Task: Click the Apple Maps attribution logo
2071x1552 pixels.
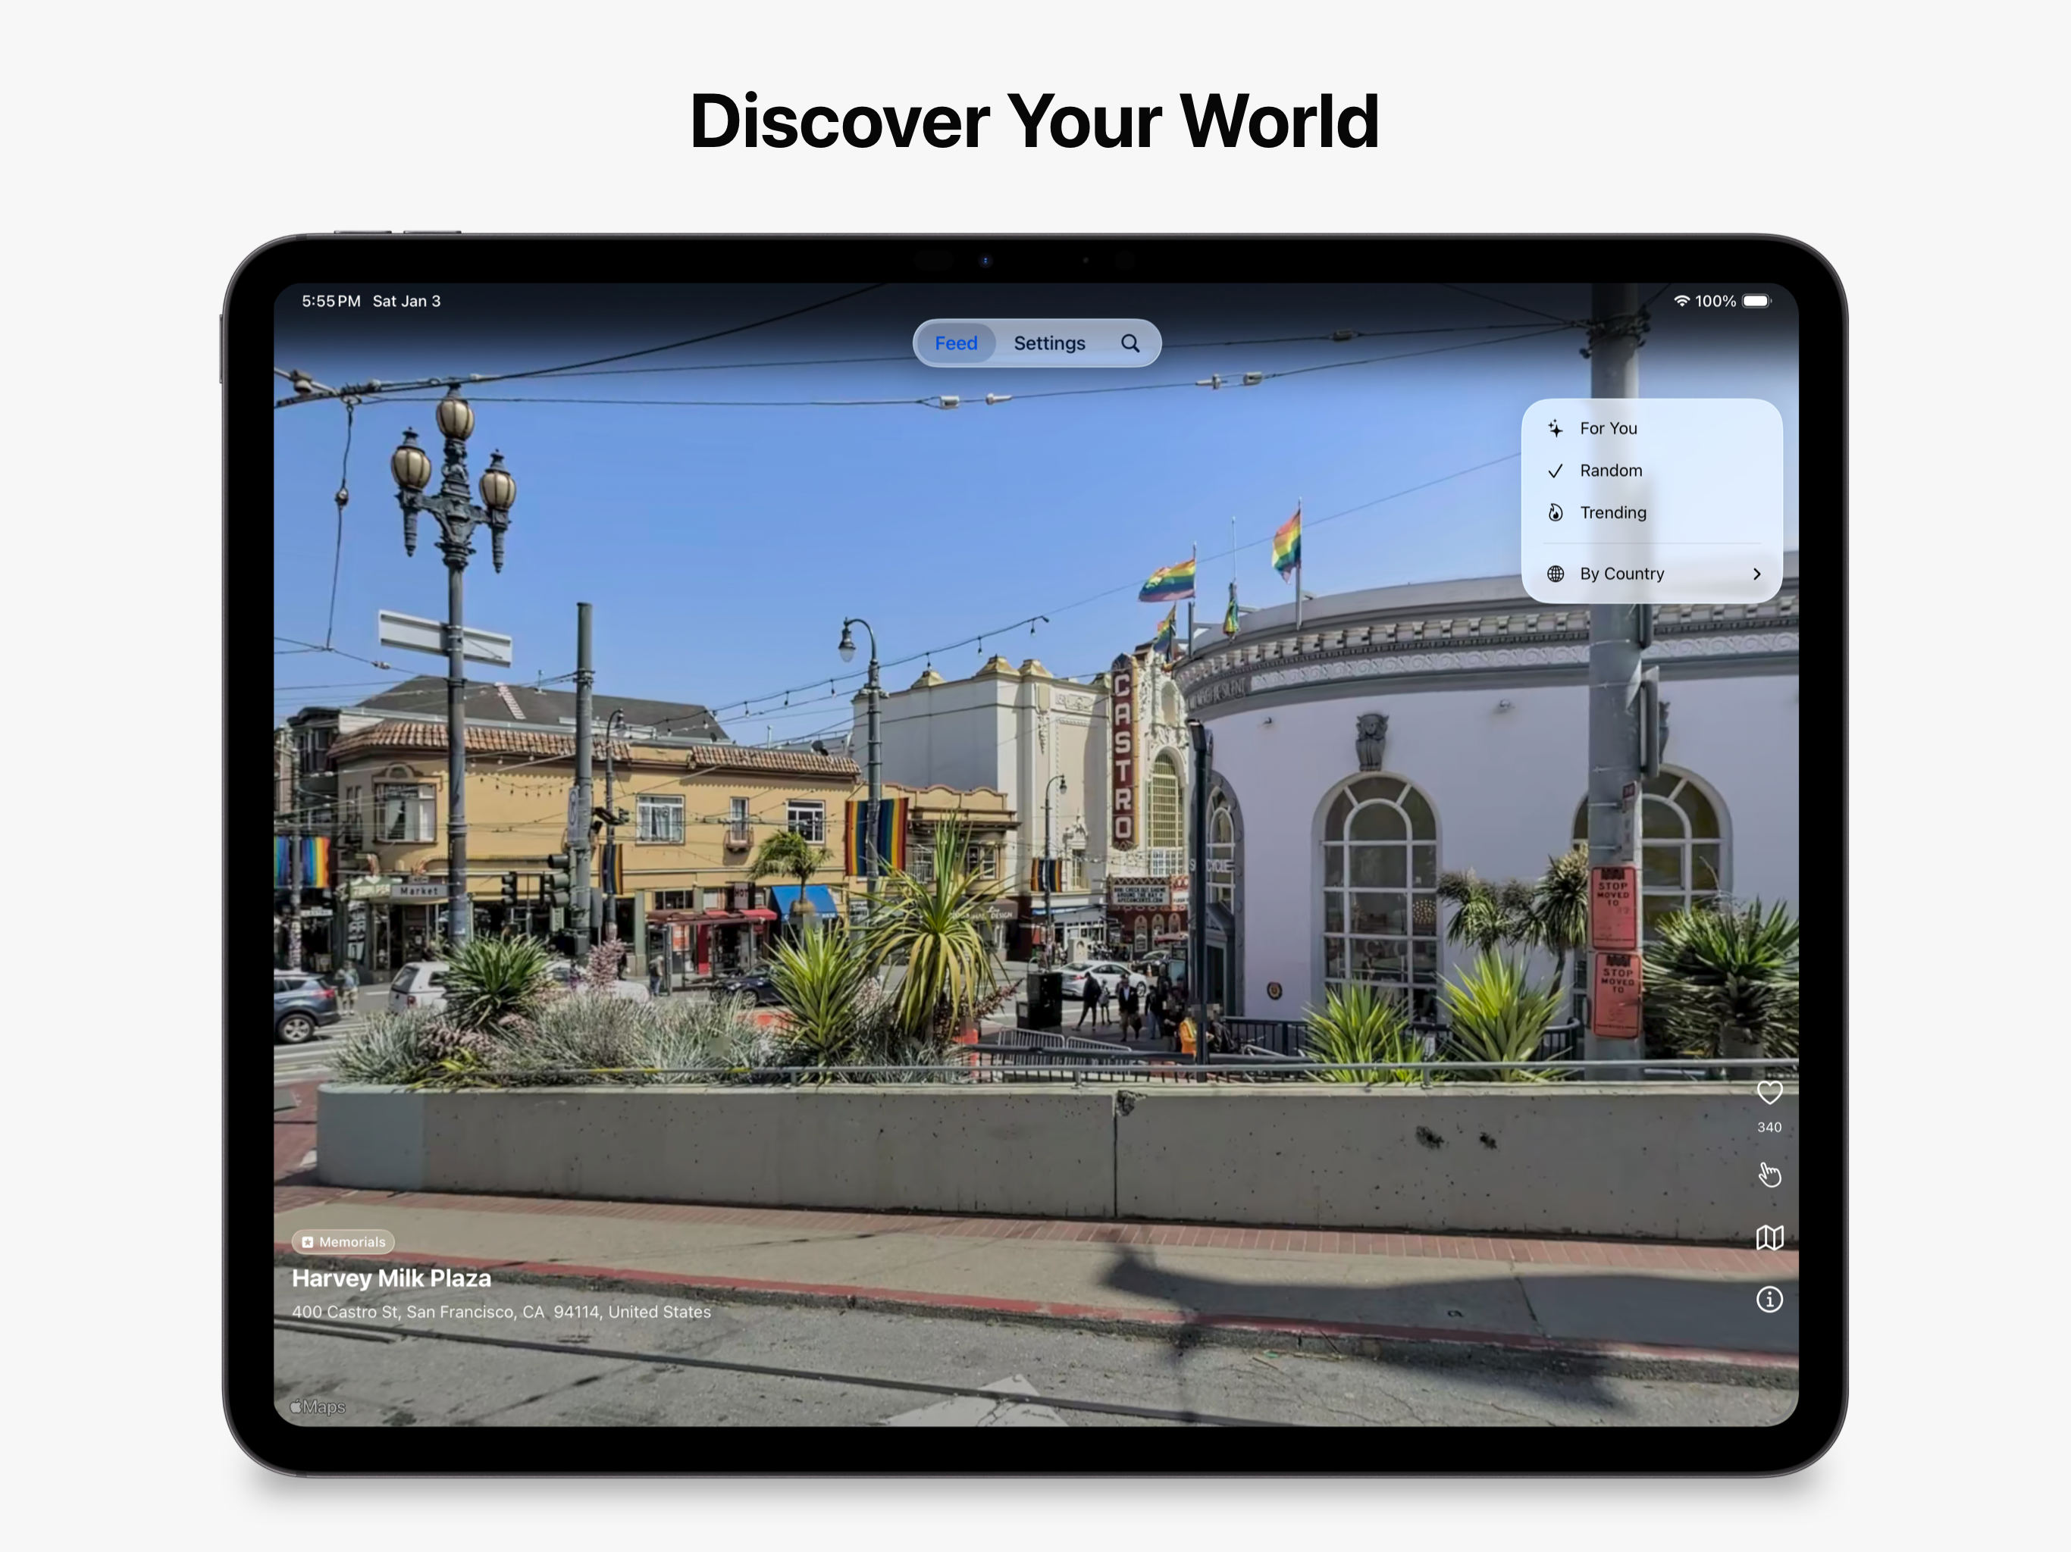Action: click(318, 1407)
